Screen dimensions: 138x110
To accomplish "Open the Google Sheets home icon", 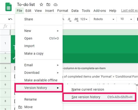I will coord(8,7).
